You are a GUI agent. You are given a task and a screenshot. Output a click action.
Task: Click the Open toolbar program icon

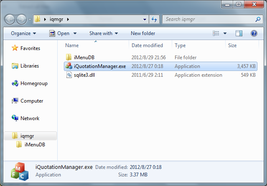click(x=52, y=33)
